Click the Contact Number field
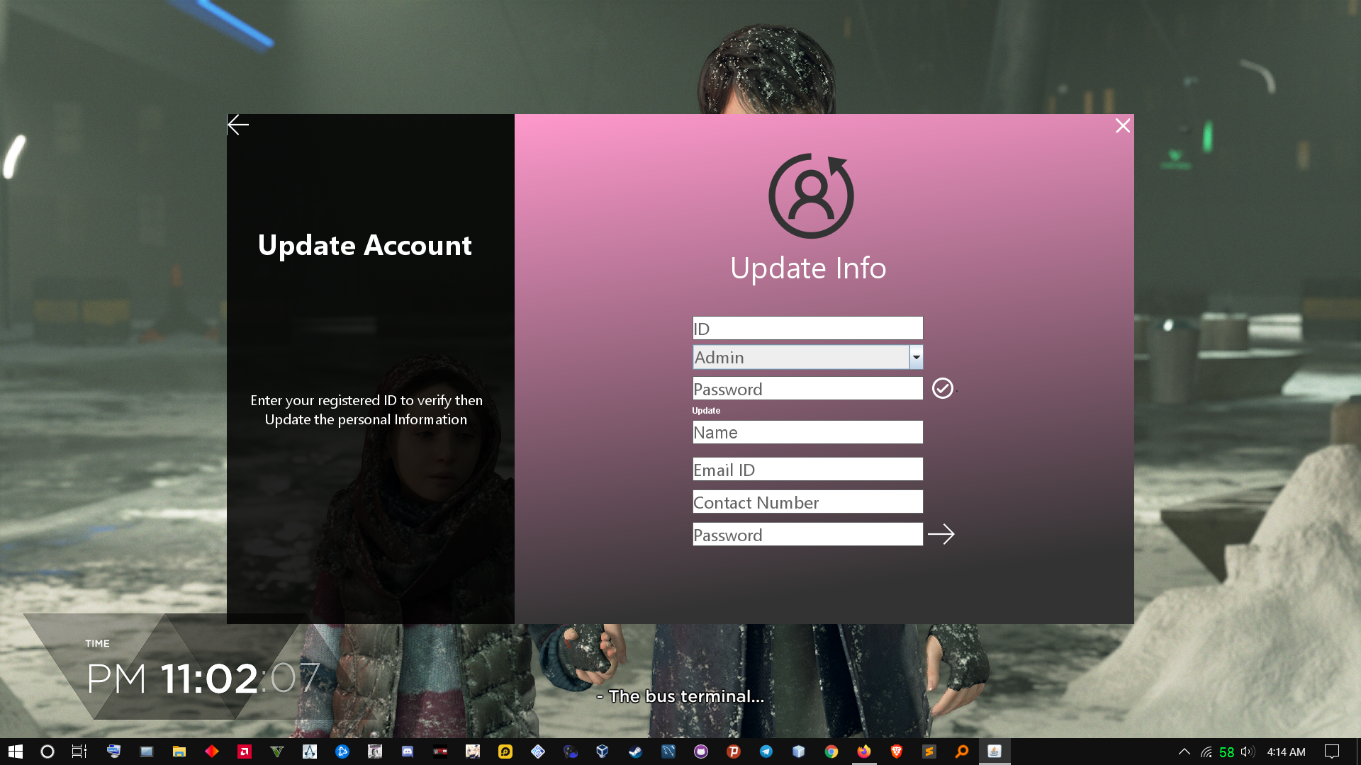Screen dimensions: 1361x765 tap(807, 501)
